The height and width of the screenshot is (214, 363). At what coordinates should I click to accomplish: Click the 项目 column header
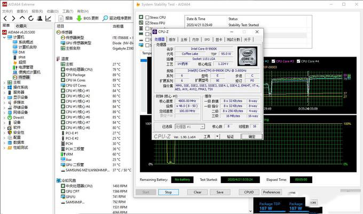pyautogui.click(x=60, y=26)
